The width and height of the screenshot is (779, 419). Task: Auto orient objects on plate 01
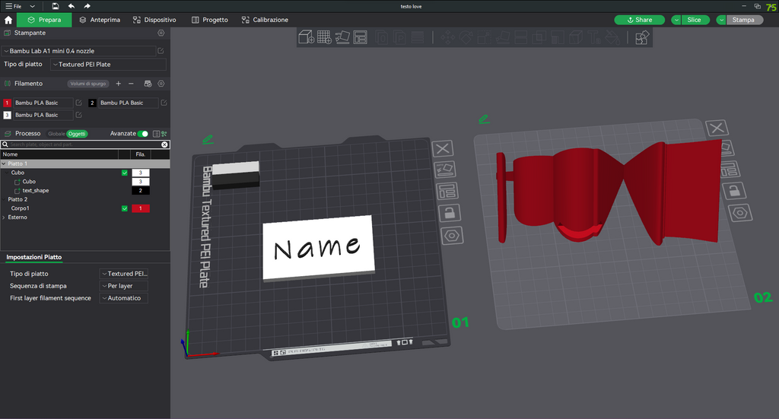pos(445,170)
